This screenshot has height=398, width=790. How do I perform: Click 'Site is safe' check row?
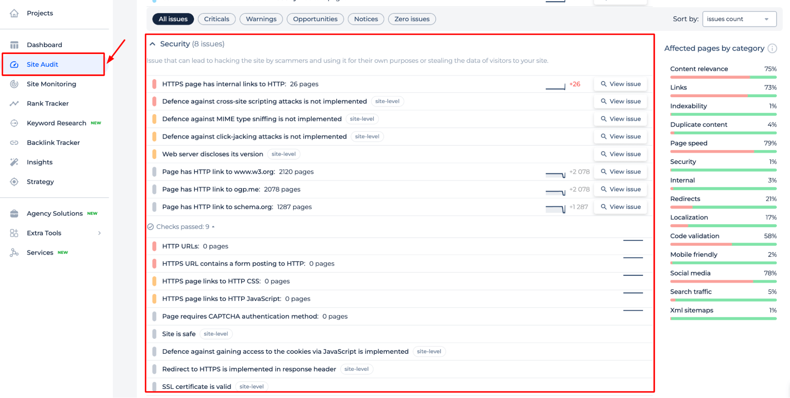[x=399, y=334]
